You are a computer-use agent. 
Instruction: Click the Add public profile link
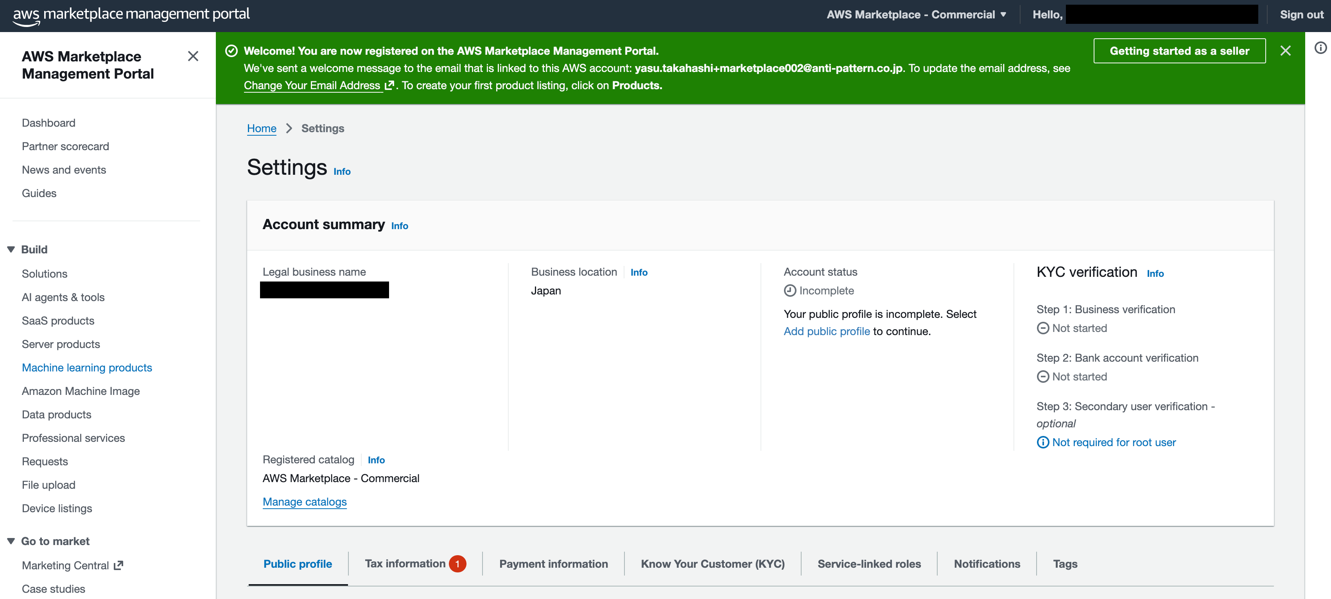827,331
